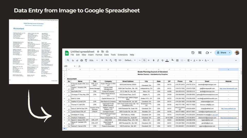Open the zoom 75% dropdown
Image resolution: width=247 pixels, height=138 pixels.
tap(93, 60)
